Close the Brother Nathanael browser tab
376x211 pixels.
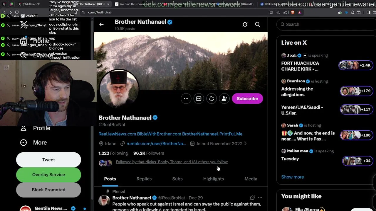point(108,4)
